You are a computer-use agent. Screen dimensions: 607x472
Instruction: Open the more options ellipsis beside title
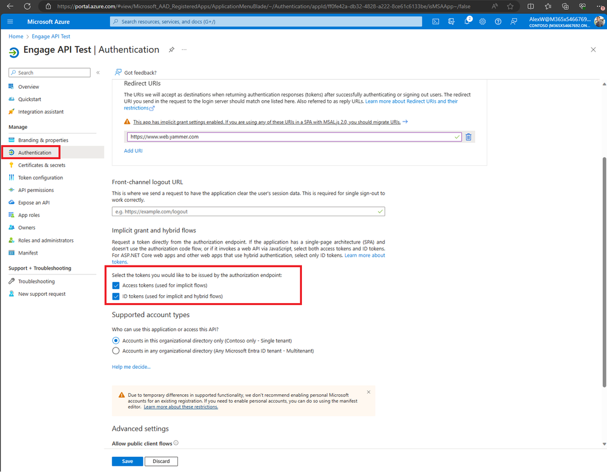click(184, 50)
